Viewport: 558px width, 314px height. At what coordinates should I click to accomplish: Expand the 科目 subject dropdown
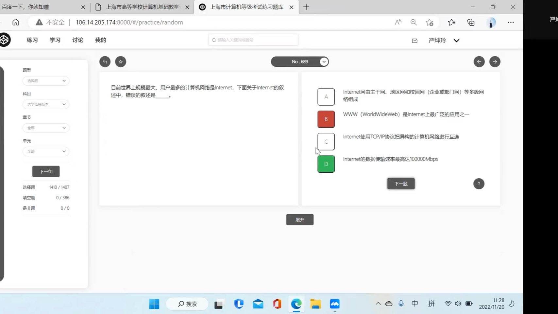46,104
